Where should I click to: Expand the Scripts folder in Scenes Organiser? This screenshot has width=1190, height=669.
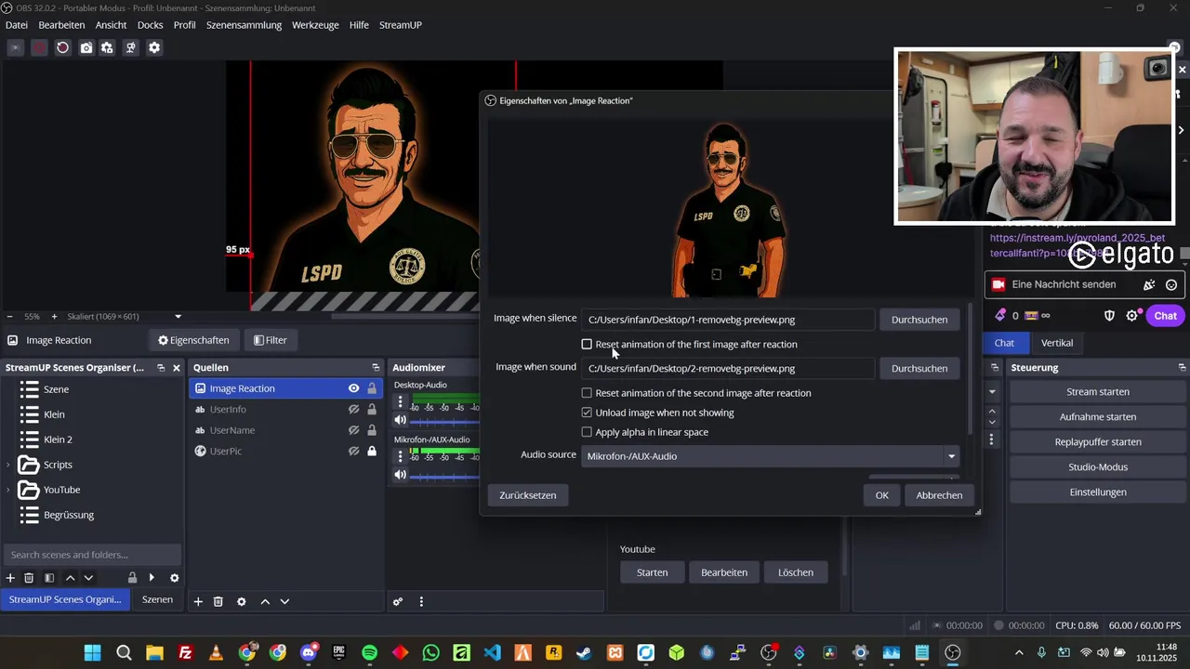[8, 465]
